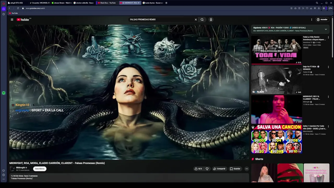Open the YouTube bookmark in bookmarks bar

(13, 13)
